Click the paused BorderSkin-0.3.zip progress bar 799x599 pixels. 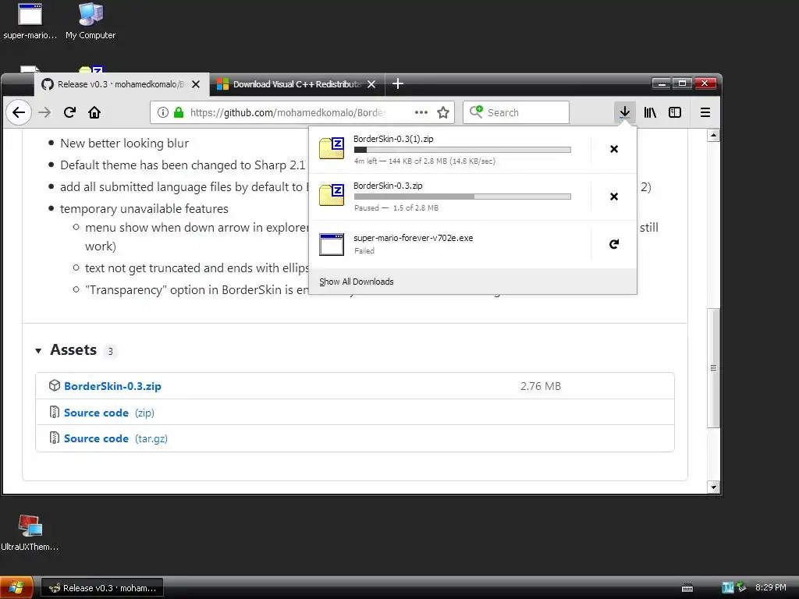(x=462, y=197)
